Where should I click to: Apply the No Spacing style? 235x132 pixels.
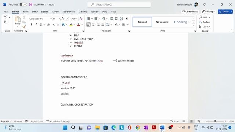(x=162, y=22)
